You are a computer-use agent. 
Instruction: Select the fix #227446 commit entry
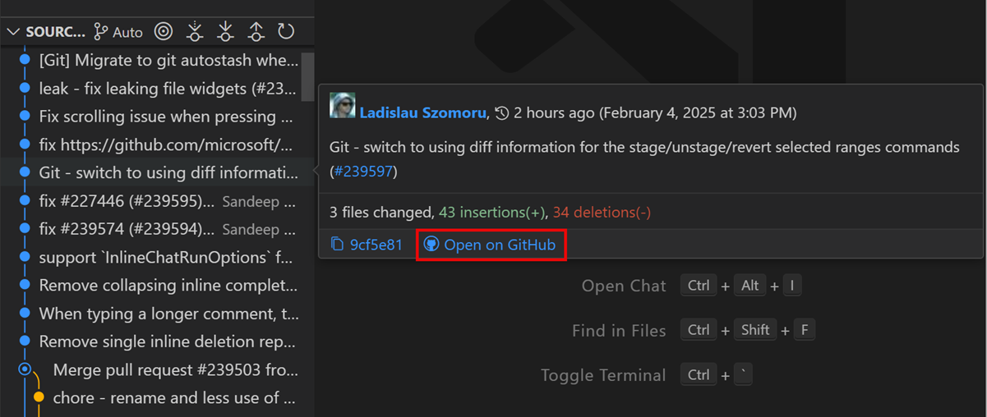click(x=126, y=200)
